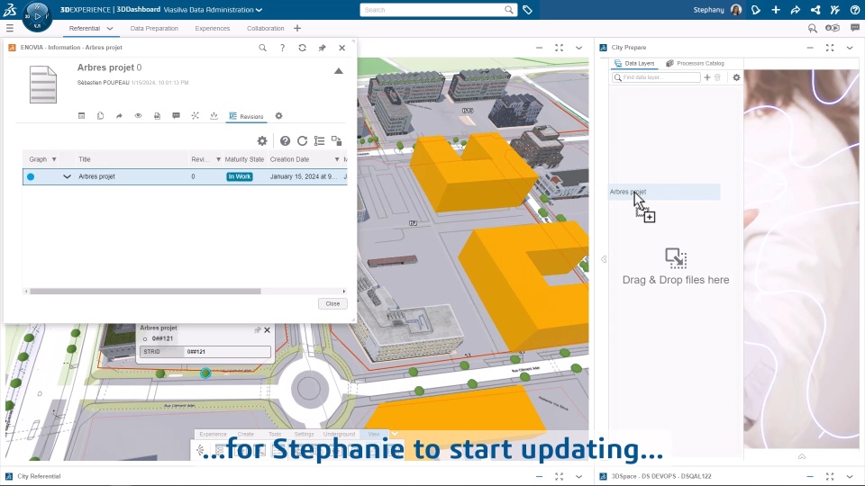Click the top search field
865x486 pixels.
click(433, 10)
